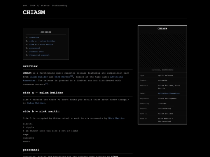Click movement title 'mouth'

coord(26,141)
